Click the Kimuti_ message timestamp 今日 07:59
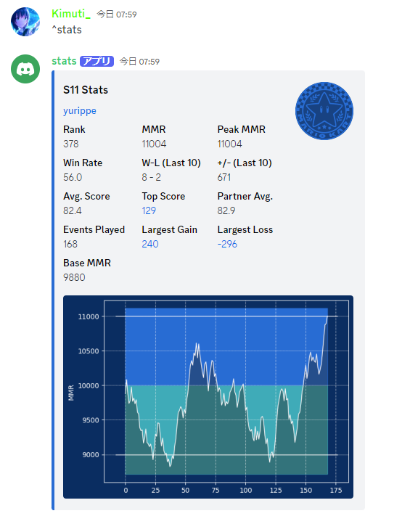 [x=117, y=15]
